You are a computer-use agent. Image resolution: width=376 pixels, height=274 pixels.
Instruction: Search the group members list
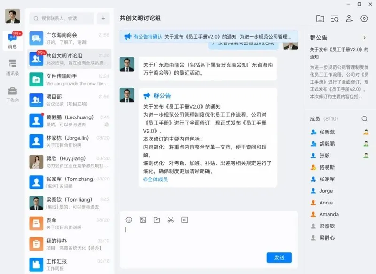[364, 119]
